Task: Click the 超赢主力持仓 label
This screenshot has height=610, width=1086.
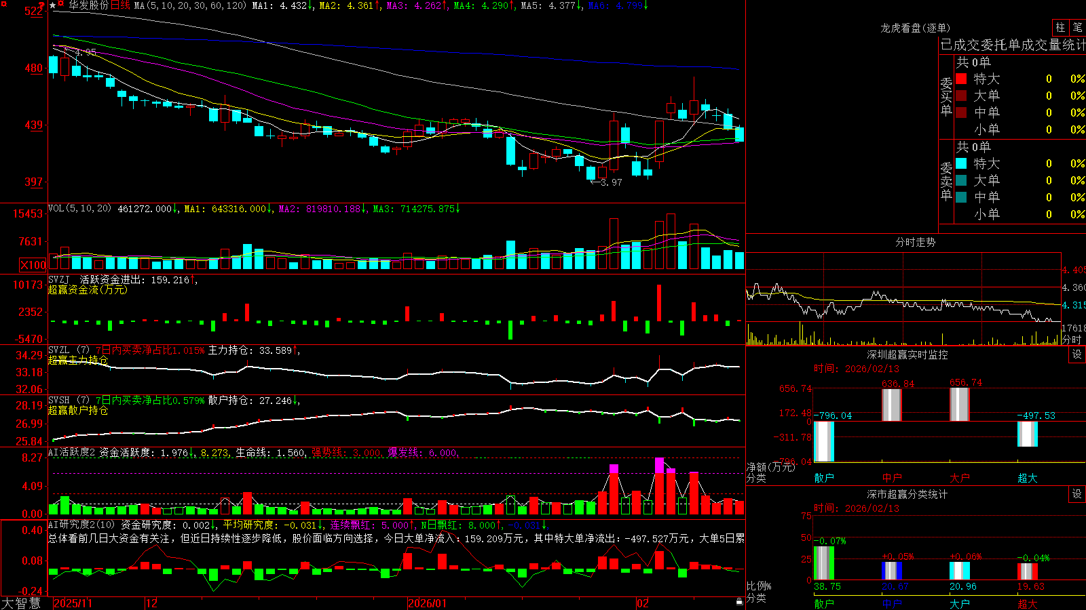Action: click(78, 360)
